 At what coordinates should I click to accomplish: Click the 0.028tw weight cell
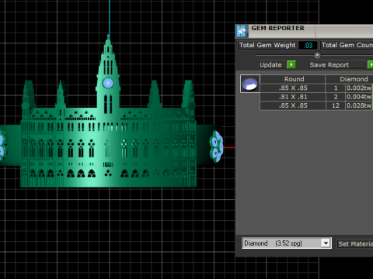pos(359,105)
